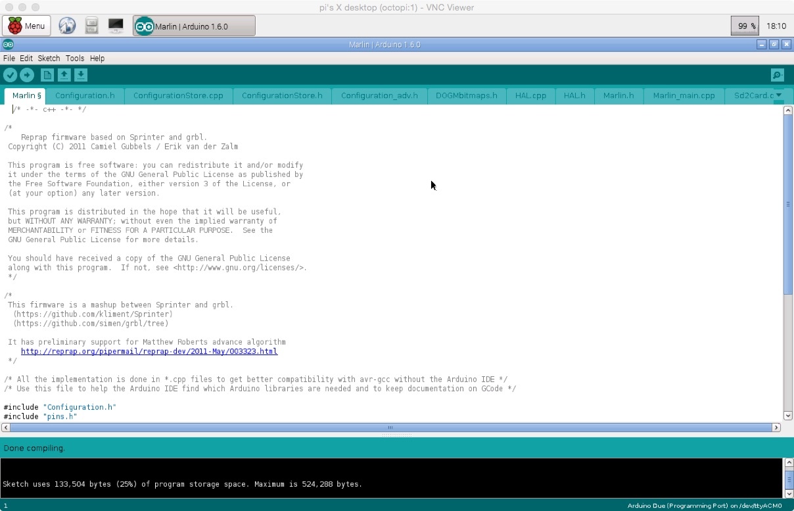Switch to the Marlin.h tab
The width and height of the screenshot is (794, 511).
pos(619,95)
